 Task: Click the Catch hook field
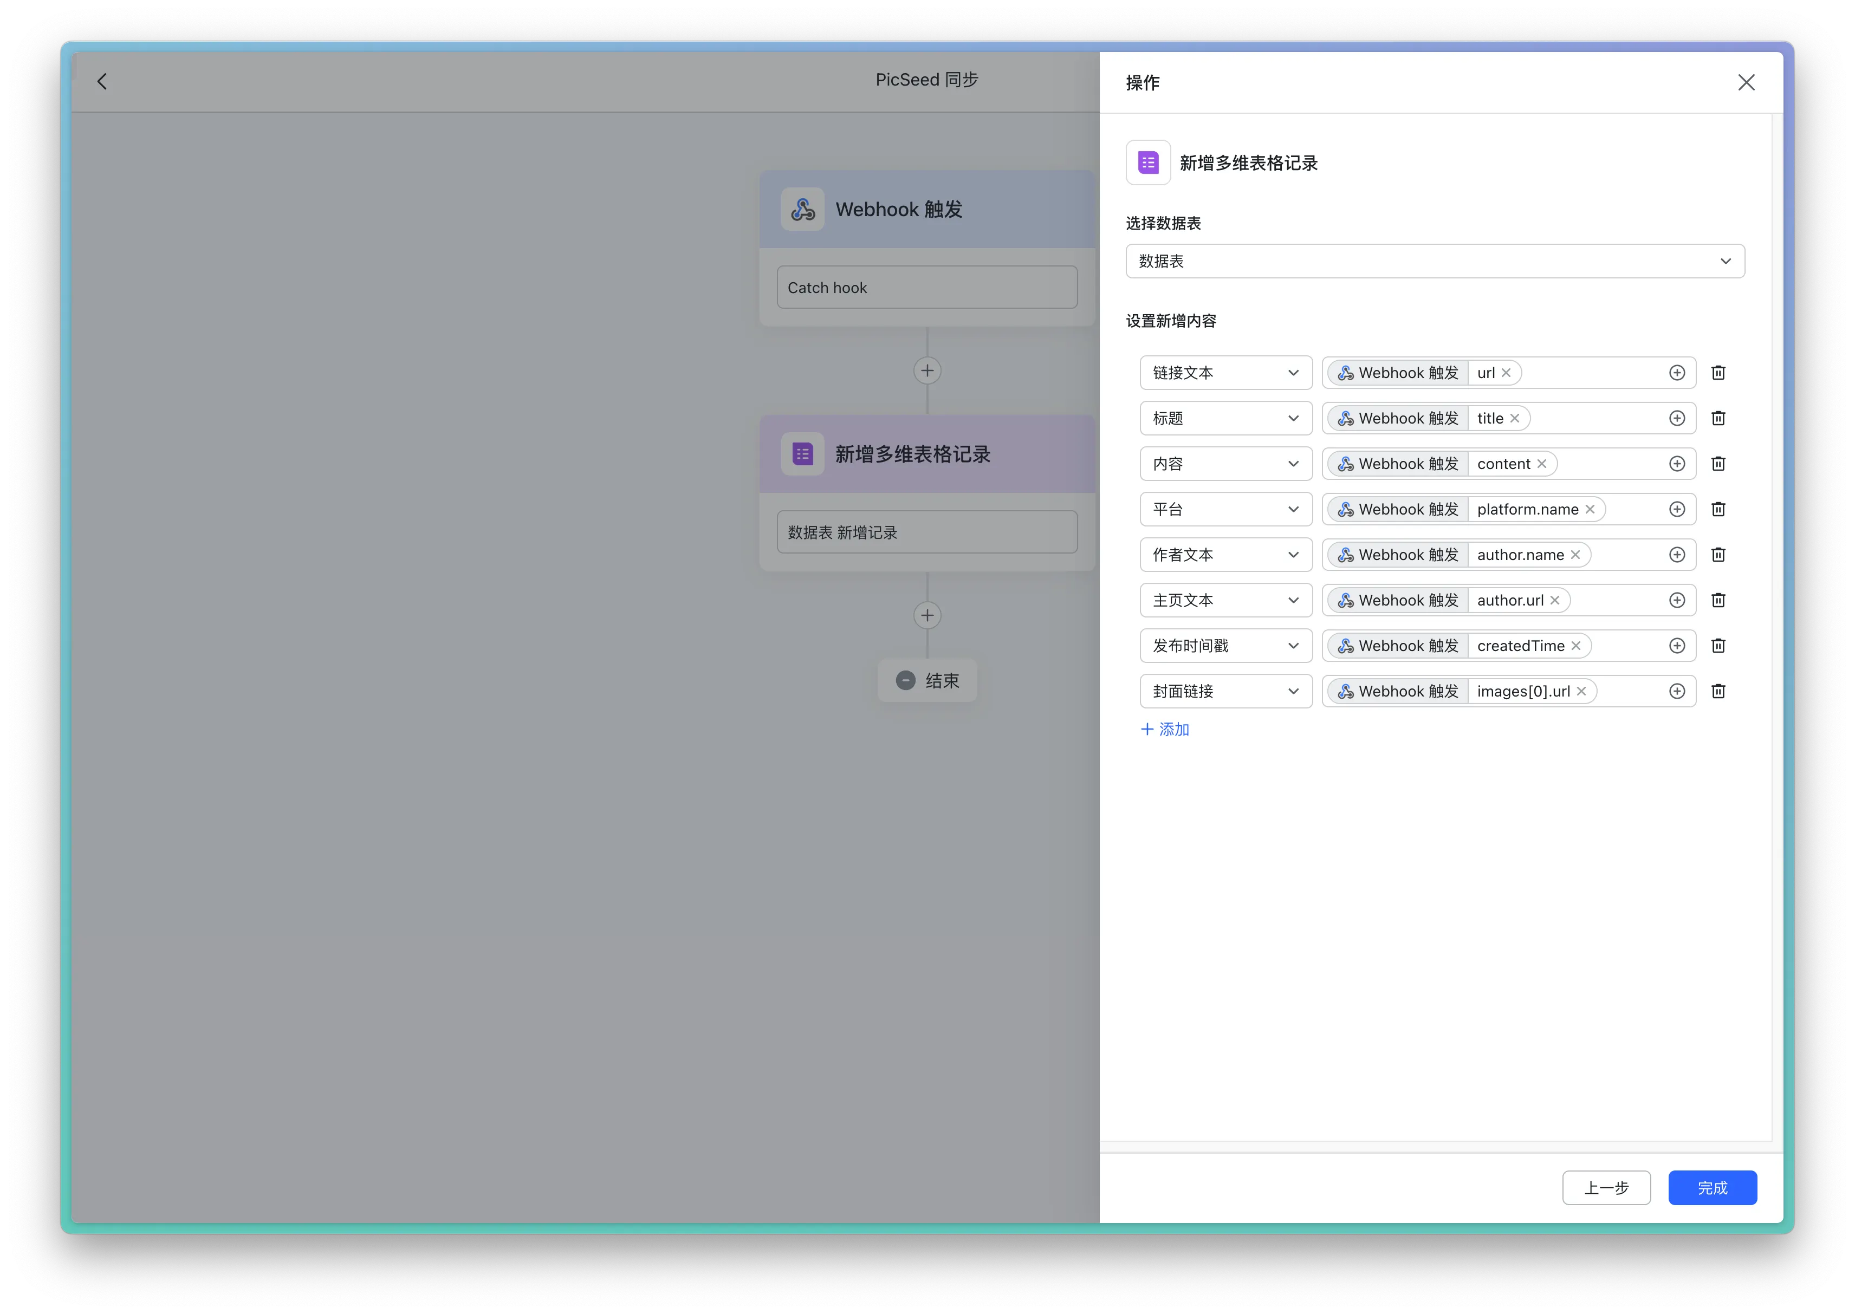pos(927,287)
